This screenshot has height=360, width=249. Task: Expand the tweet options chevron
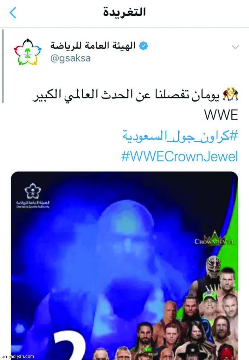tap(235, 47)
